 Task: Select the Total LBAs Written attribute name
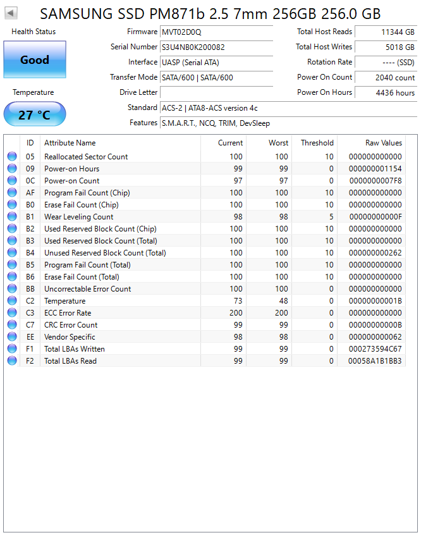(x=75, y=348)
